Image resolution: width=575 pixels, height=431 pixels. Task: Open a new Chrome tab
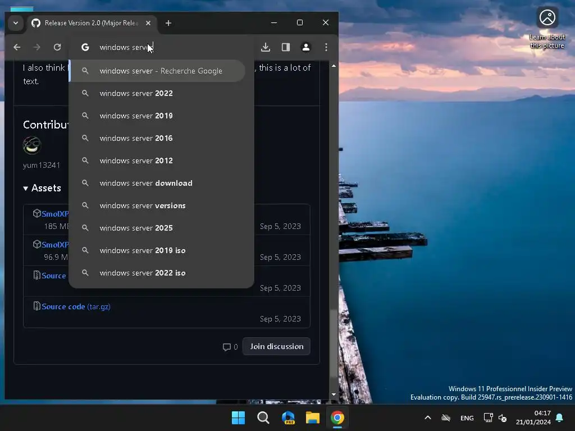(x=168, y=23)
